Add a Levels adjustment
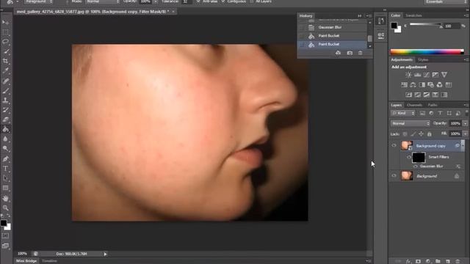 [417, 75]
